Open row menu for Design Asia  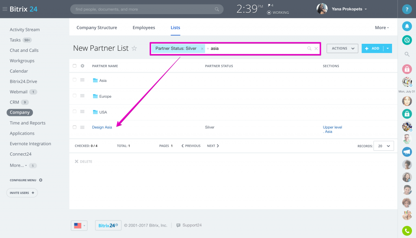(82, 127)
